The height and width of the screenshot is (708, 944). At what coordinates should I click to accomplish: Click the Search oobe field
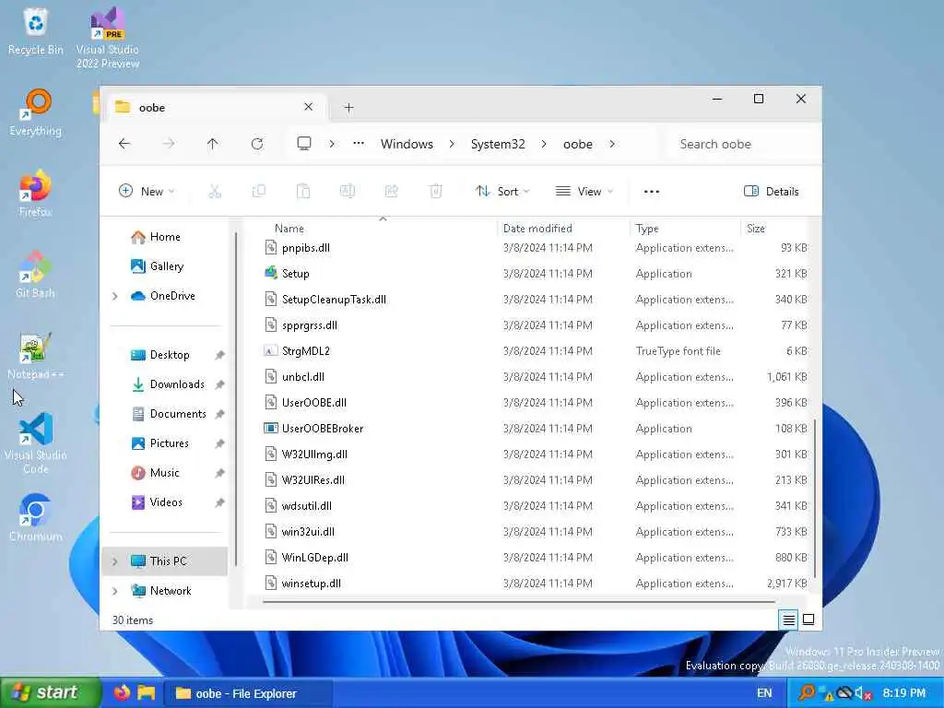[742, 144]
